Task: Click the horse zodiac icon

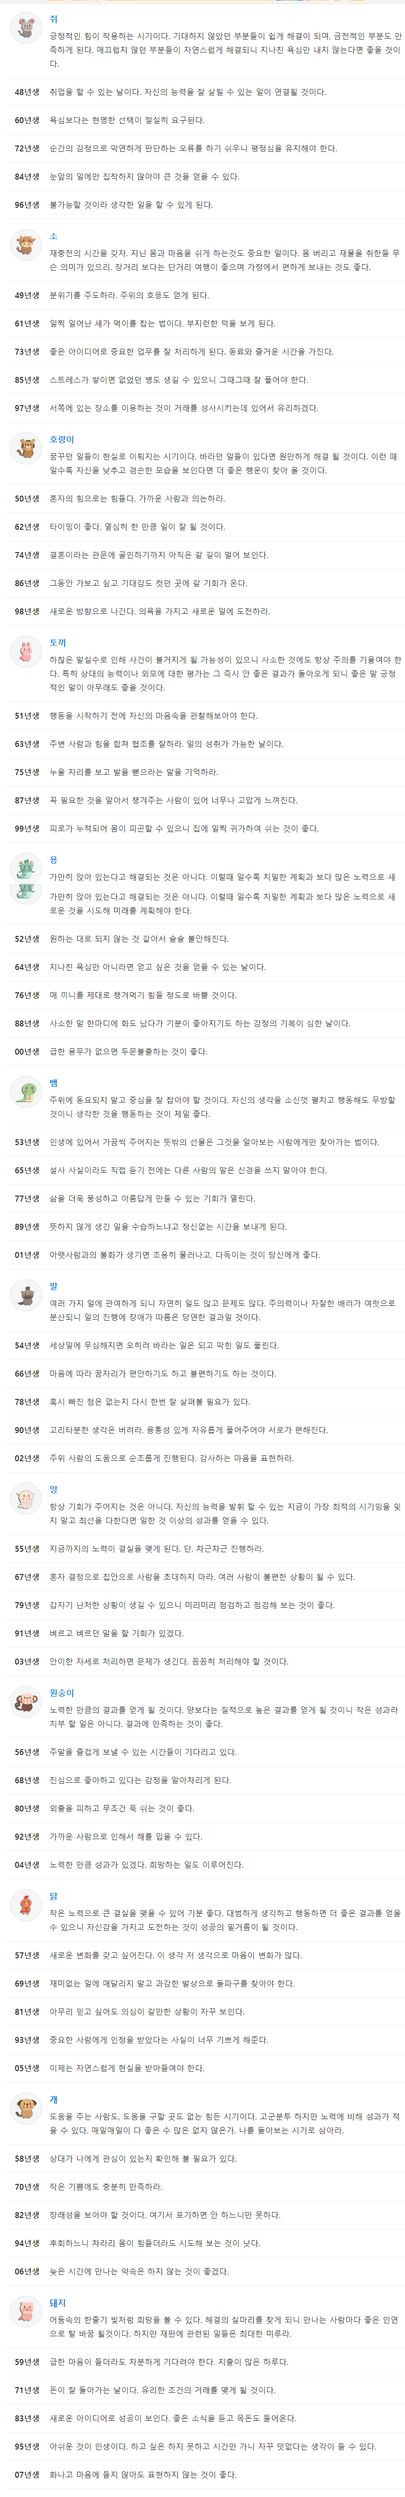Action: coord(25,1295)
